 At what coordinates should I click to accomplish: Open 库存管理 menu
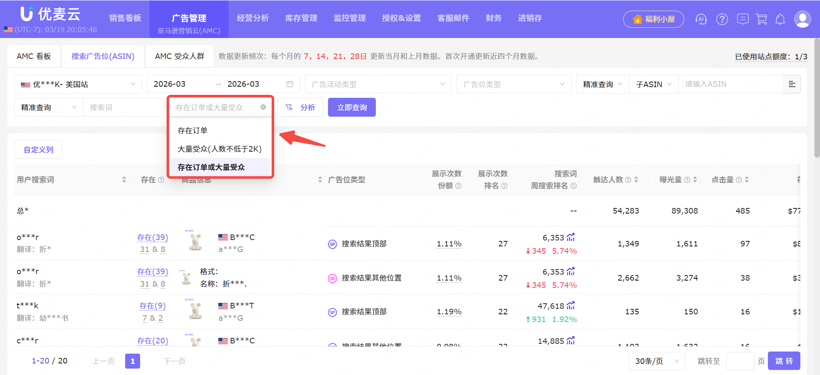(301, 18)
